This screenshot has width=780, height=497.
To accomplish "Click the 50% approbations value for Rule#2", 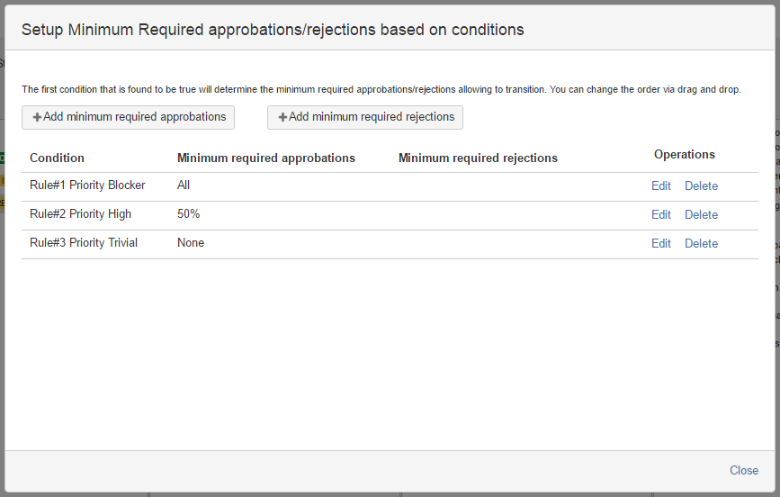I will pyautogui.click(x=188, y=214).
